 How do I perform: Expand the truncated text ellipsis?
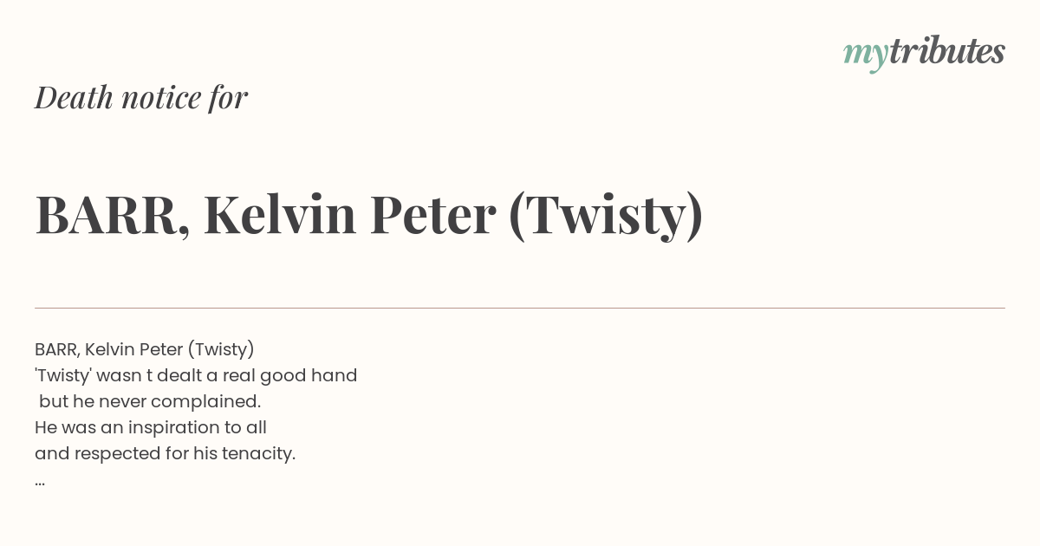click(40, 482)
